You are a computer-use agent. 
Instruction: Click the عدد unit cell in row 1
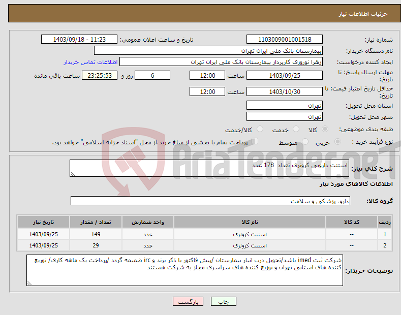[148, 234]
